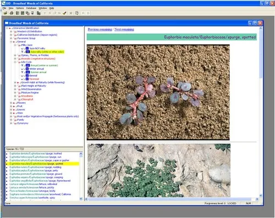
Task: Select Euphorbia peplus petty spurge entry
Action: 34,170
